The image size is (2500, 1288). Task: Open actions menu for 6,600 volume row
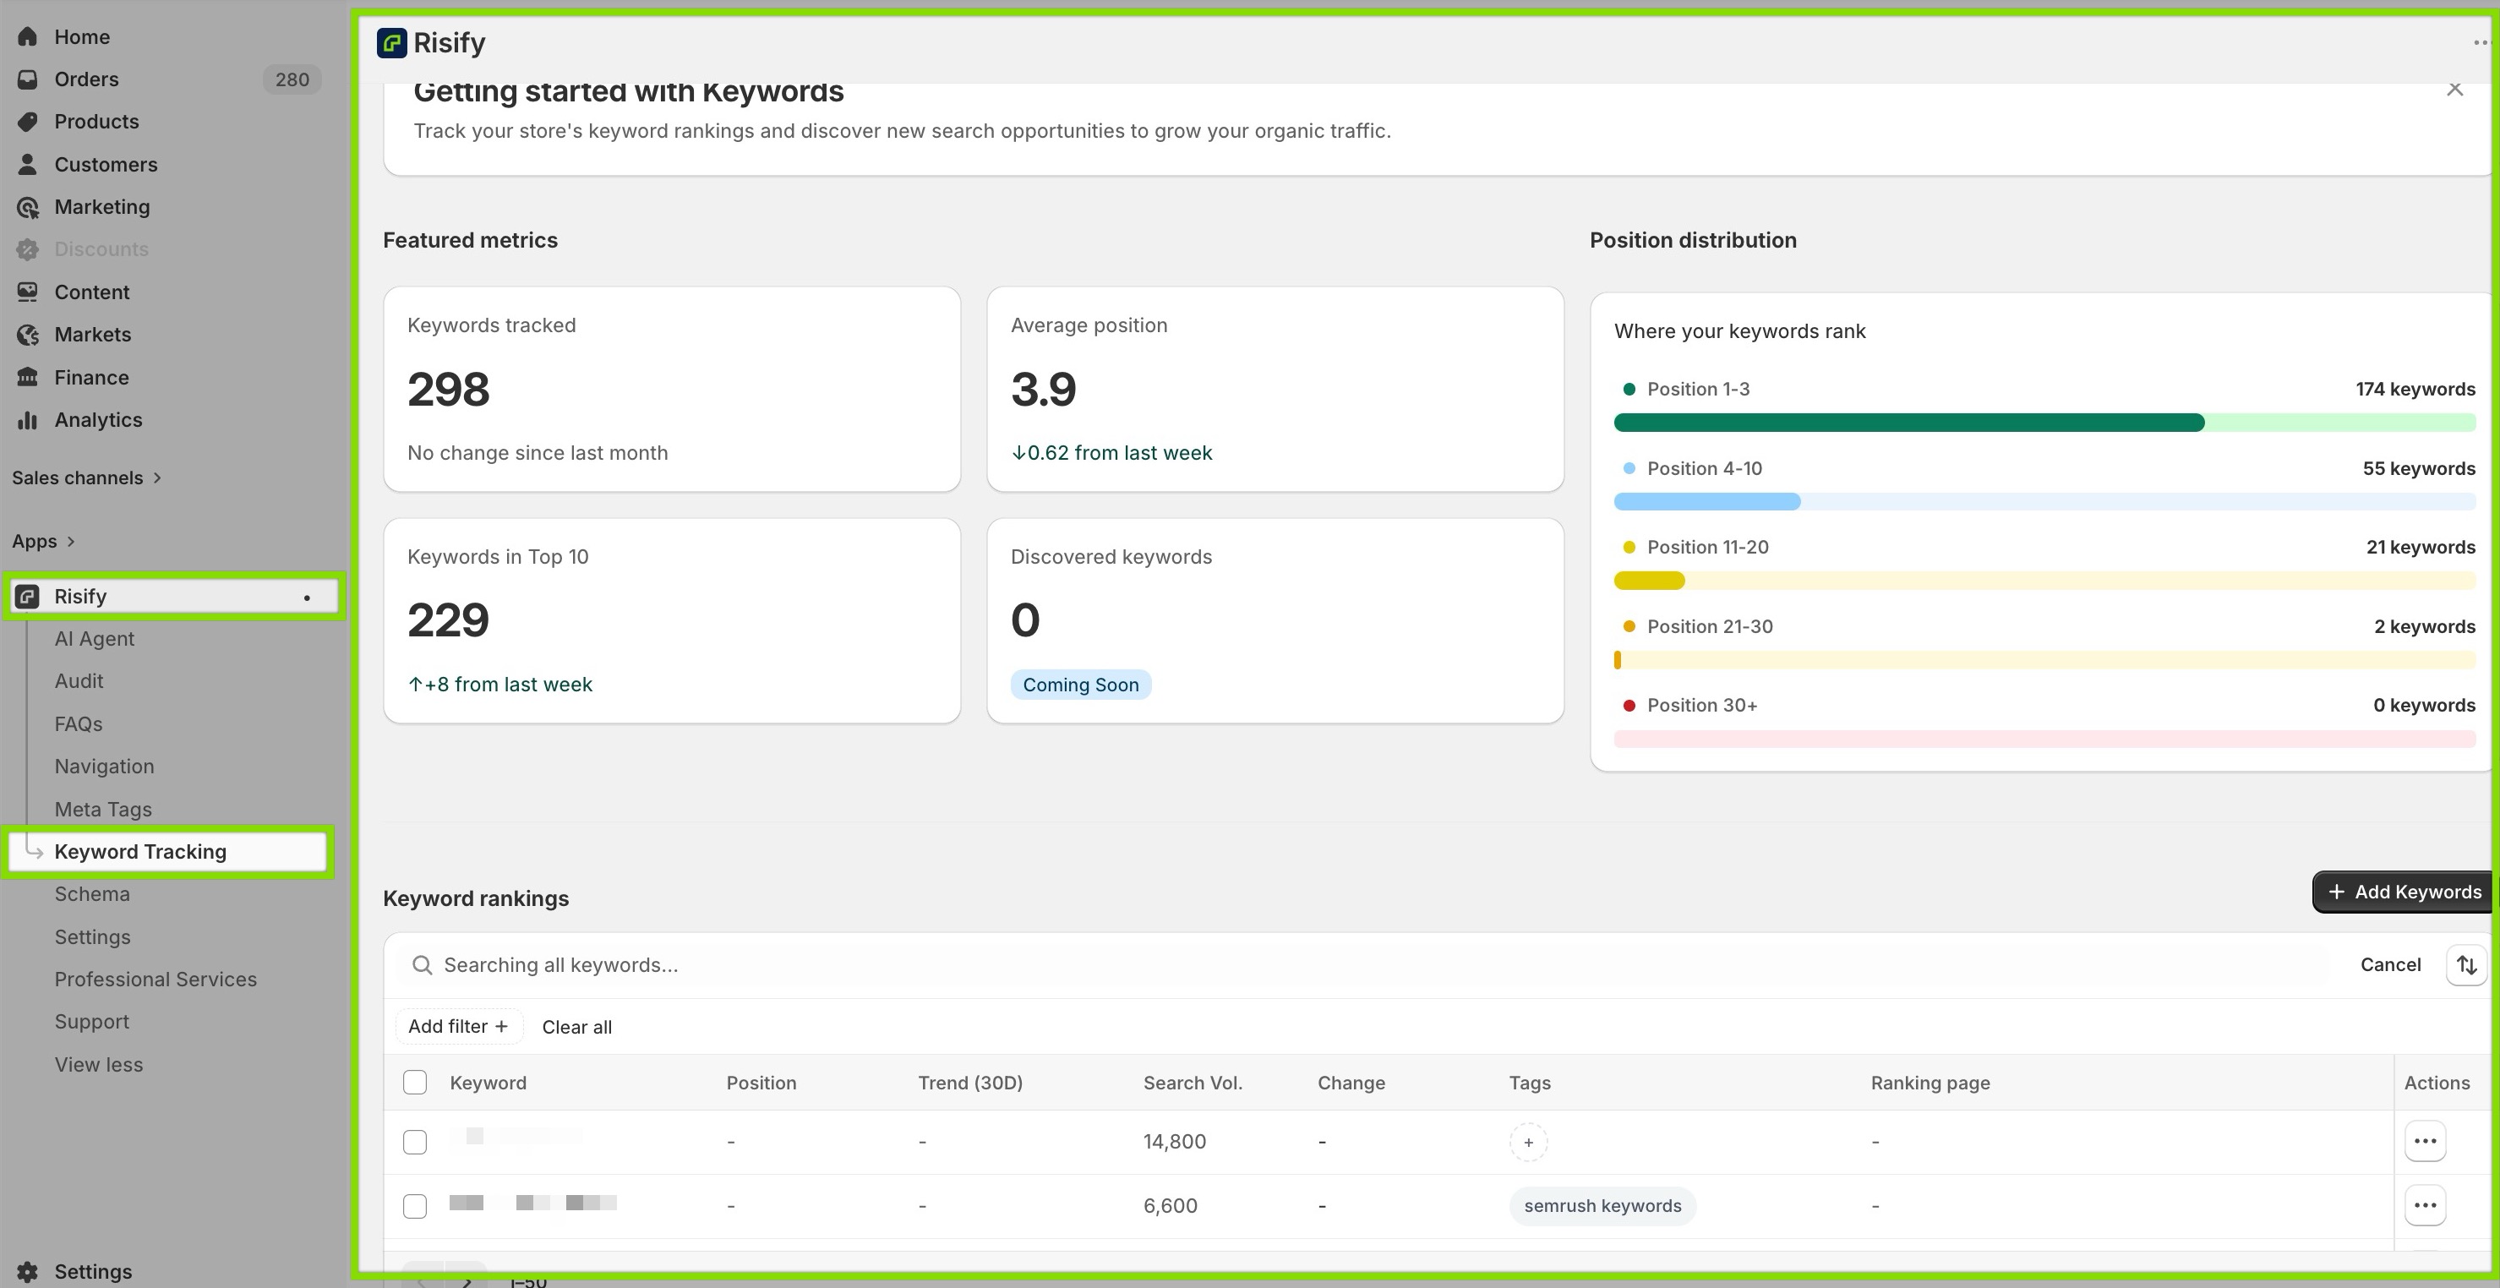2424,1205
